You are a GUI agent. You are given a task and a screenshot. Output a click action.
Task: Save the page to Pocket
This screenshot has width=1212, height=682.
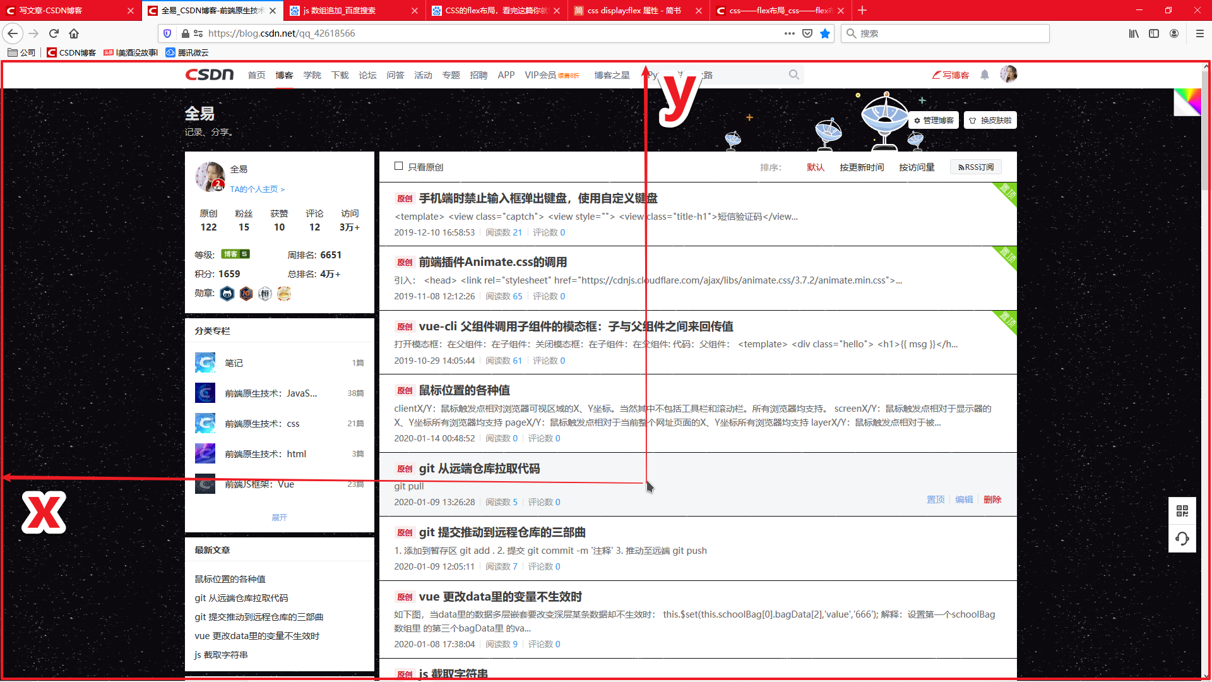(807, 33)
